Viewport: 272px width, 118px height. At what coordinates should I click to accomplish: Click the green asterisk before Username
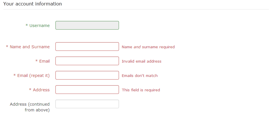27,26
